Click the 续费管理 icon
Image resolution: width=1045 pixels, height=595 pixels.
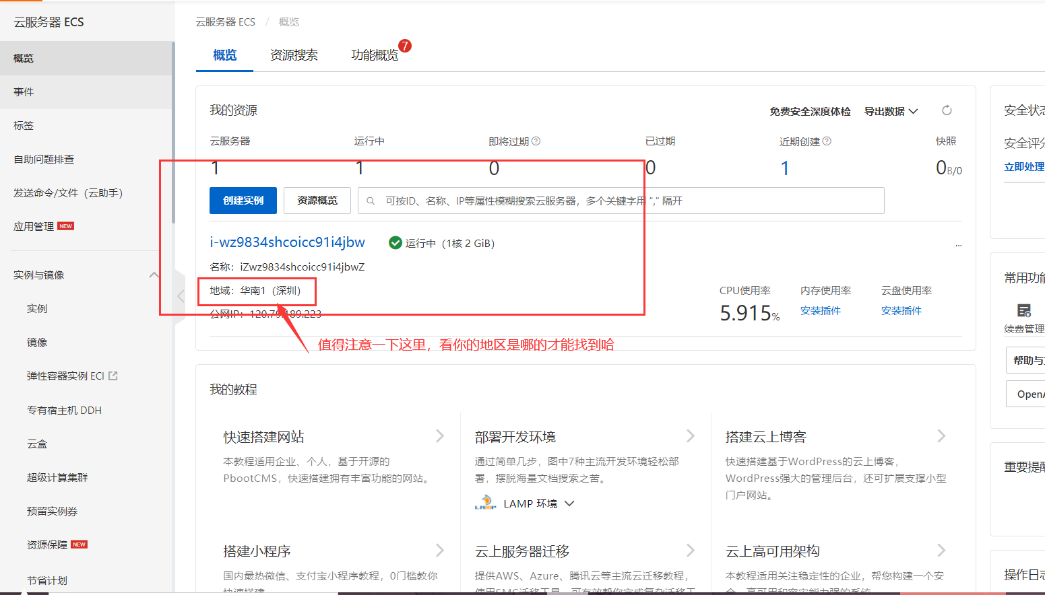point(1024,310)
